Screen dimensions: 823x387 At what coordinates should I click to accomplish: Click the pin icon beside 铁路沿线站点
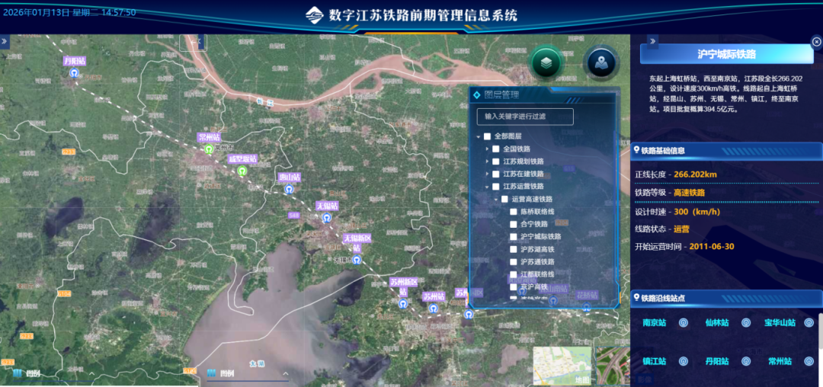point(636,299)
